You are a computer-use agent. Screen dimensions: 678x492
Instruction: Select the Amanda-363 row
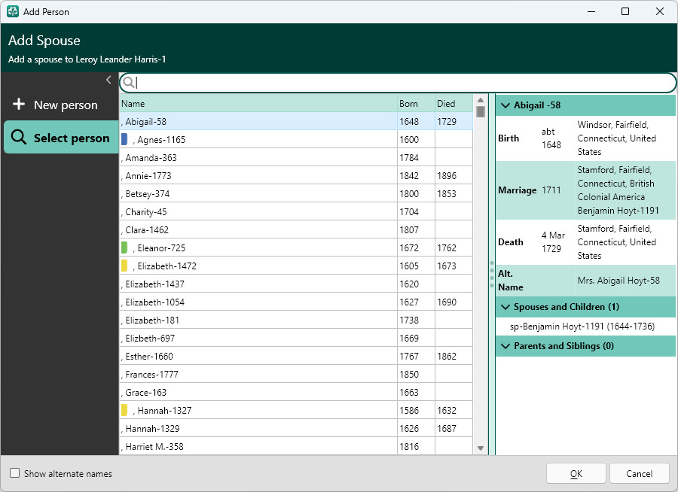(x=296, y=158)
